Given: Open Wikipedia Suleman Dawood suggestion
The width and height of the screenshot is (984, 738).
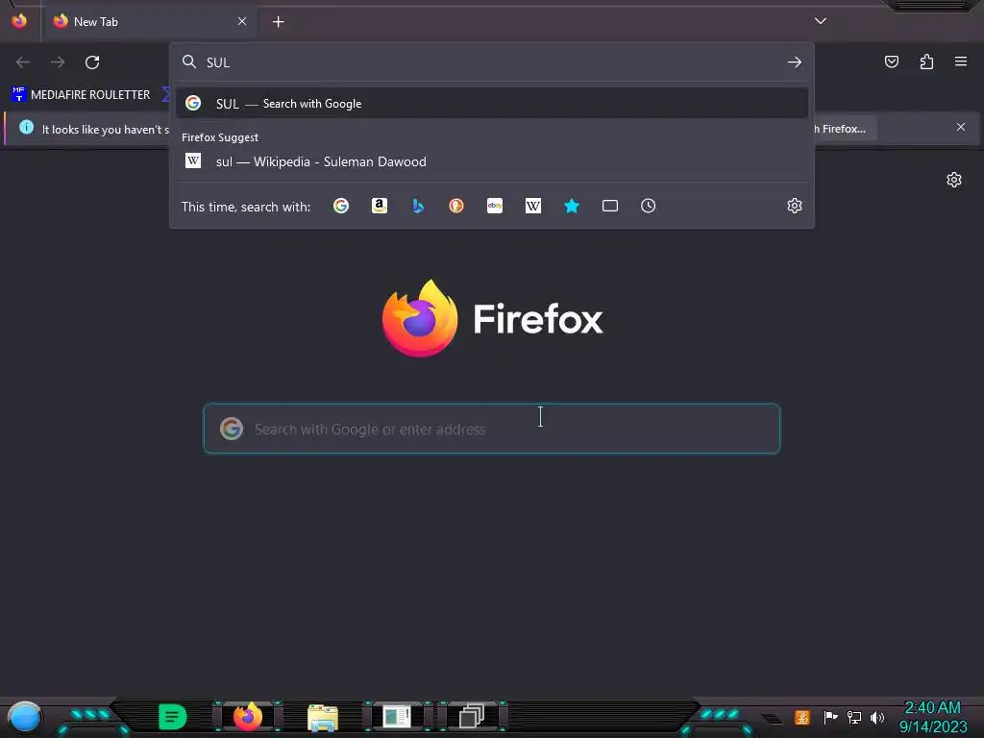Looking at the screenshot, I should coord(492,161).
